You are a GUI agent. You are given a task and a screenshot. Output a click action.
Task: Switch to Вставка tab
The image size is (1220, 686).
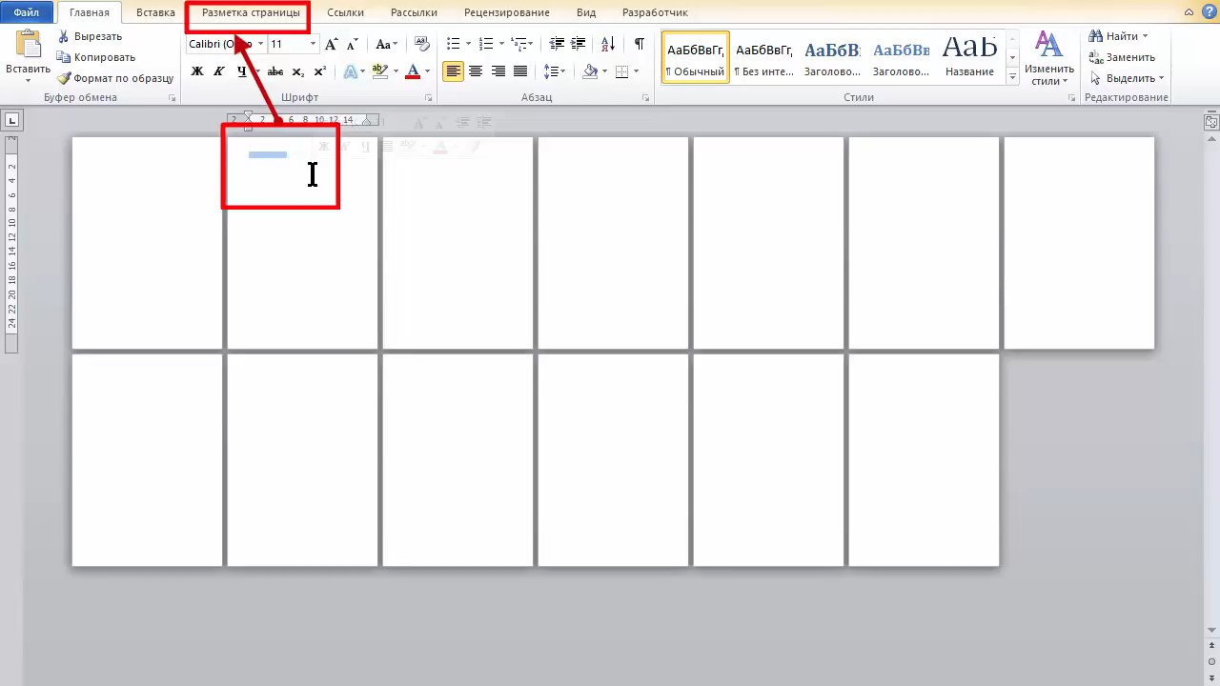click(155, 12)
